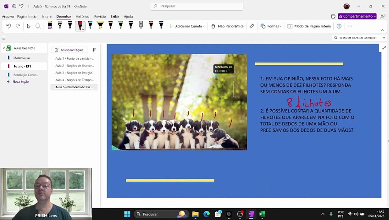
Task: Switch to the Revisão tab
Action: [100, 16]
